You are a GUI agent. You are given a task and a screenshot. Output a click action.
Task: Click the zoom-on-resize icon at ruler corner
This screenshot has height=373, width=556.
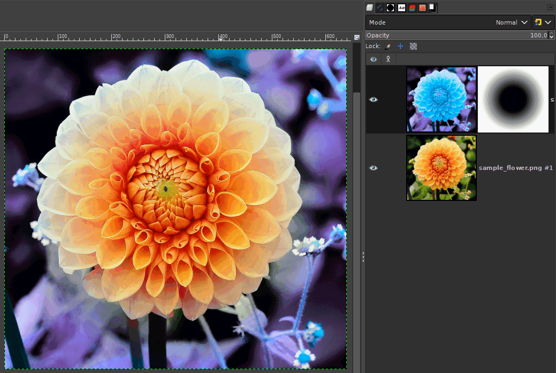(357, 37)
